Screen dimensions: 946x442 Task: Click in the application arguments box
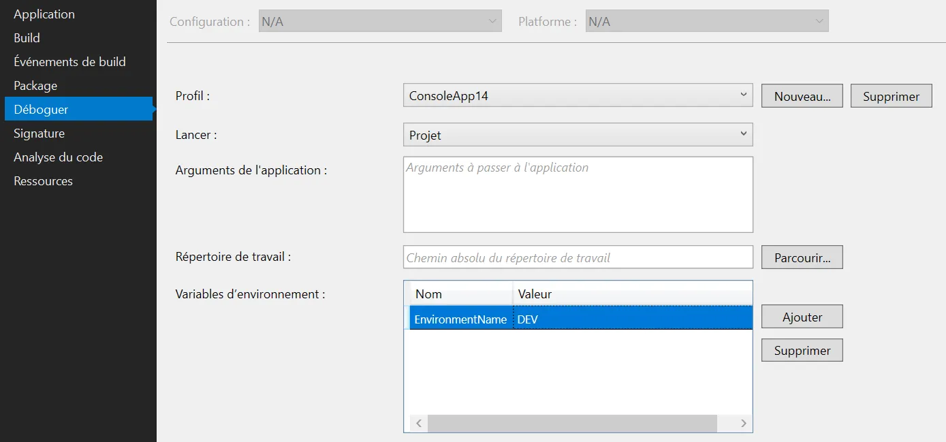578,195
